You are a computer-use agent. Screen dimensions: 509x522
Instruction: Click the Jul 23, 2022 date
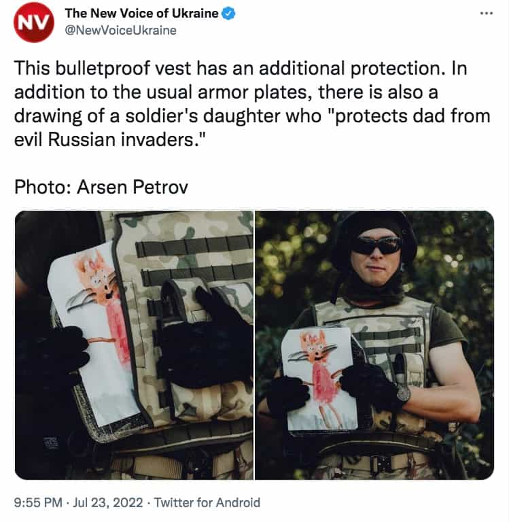(x=108, y=502)
